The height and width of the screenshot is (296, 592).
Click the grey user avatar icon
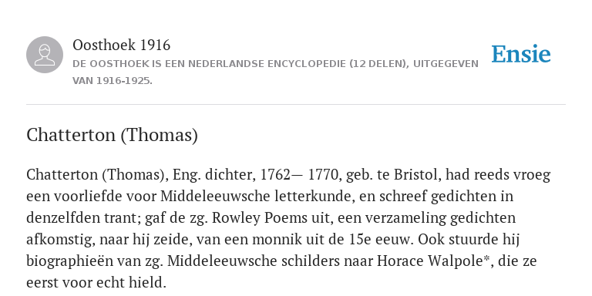45,55
